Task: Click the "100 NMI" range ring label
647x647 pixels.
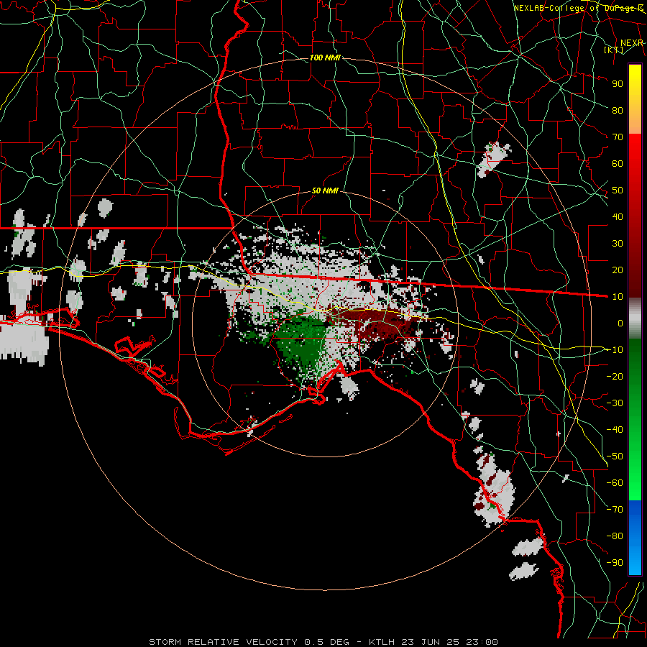Action: 325,58
